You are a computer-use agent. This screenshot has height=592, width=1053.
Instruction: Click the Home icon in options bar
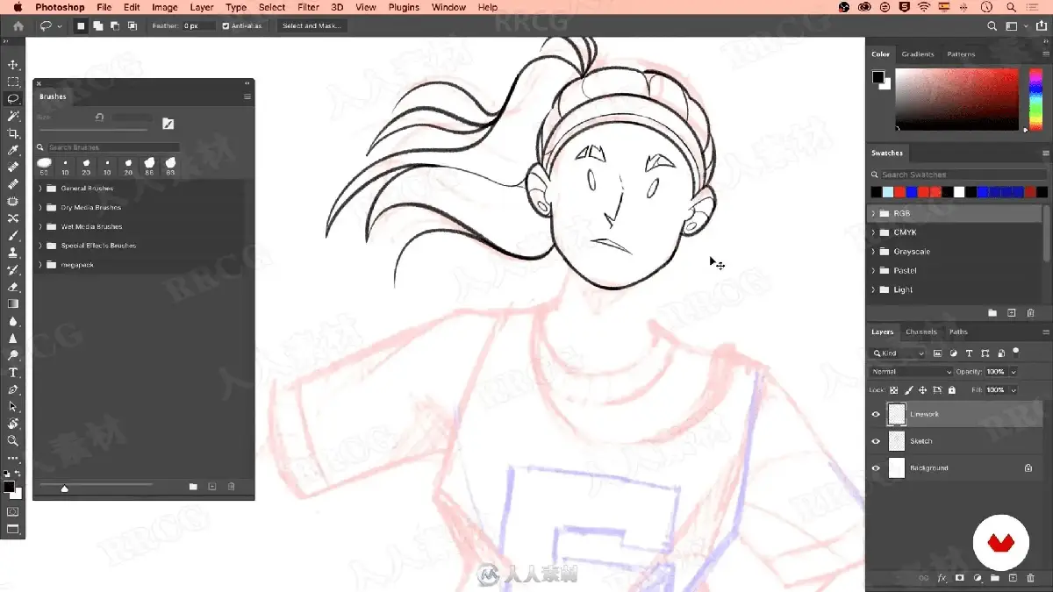coord(18,26)
